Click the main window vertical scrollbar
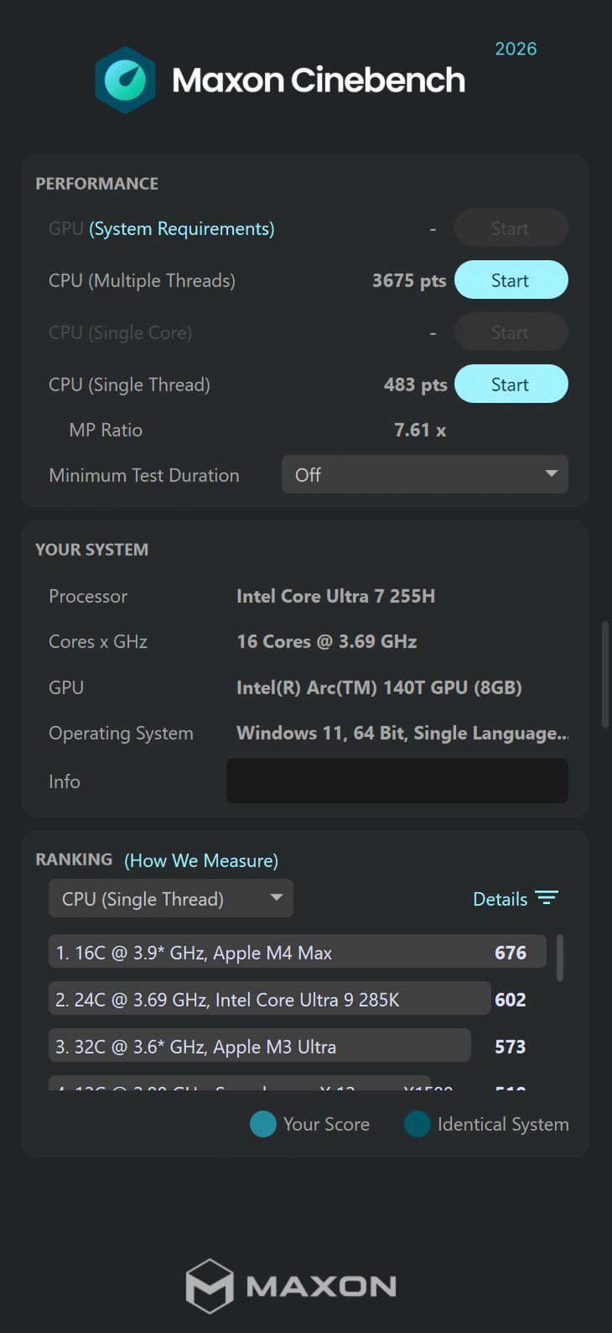This screenshot has height=1333, width=612. [x=605, y=675]
